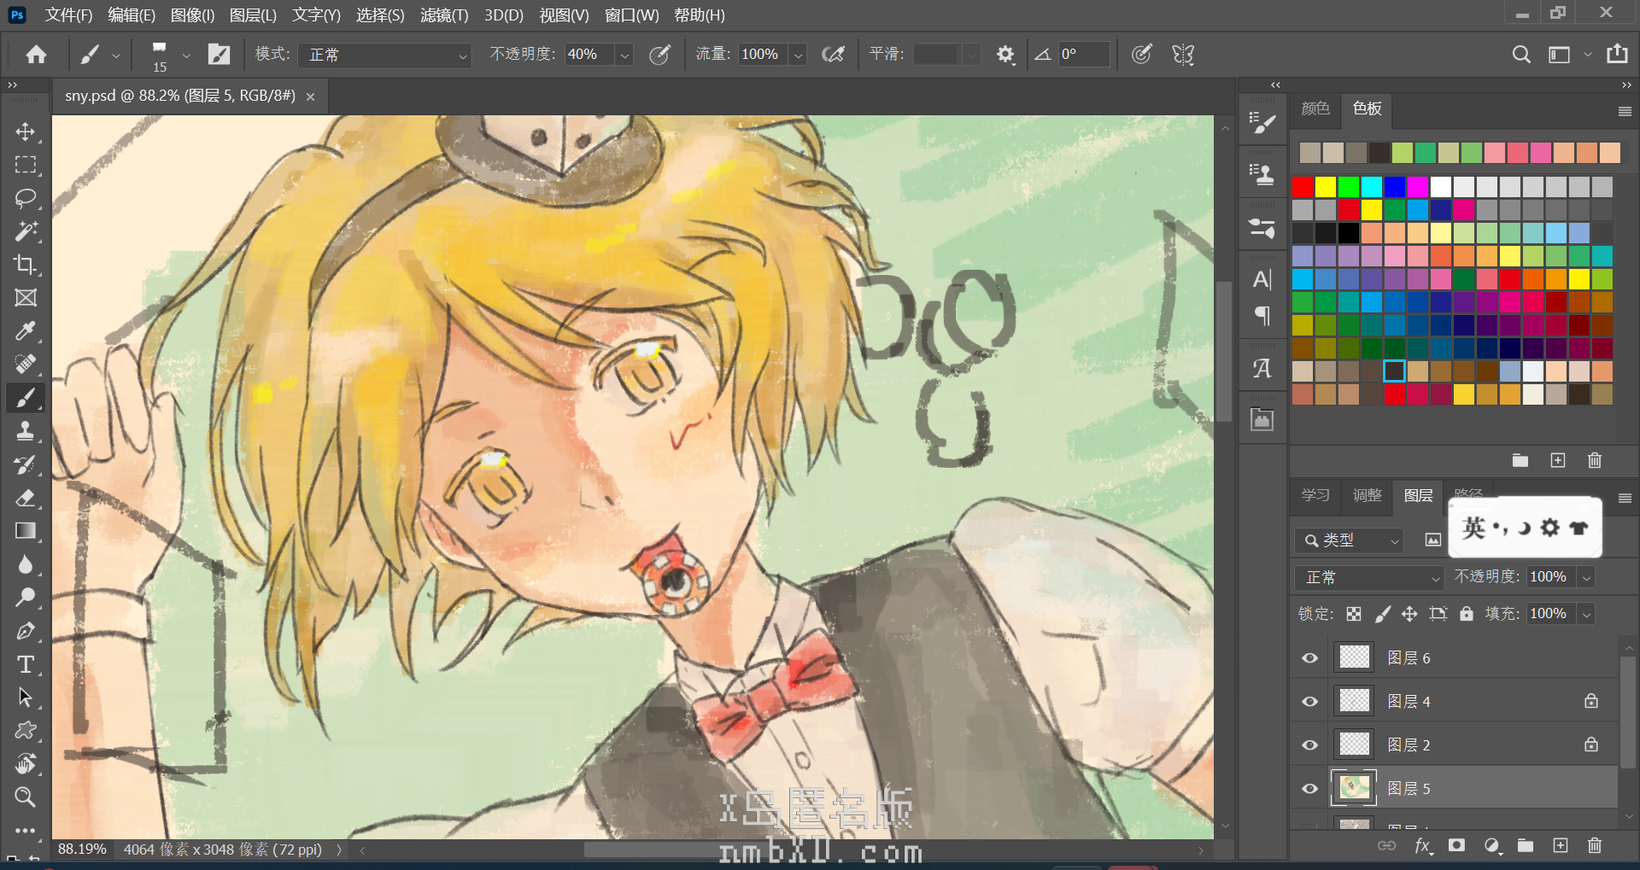Select the Move tool
The width and height of the screenshot is (1640, 870).
pos(26,131)
